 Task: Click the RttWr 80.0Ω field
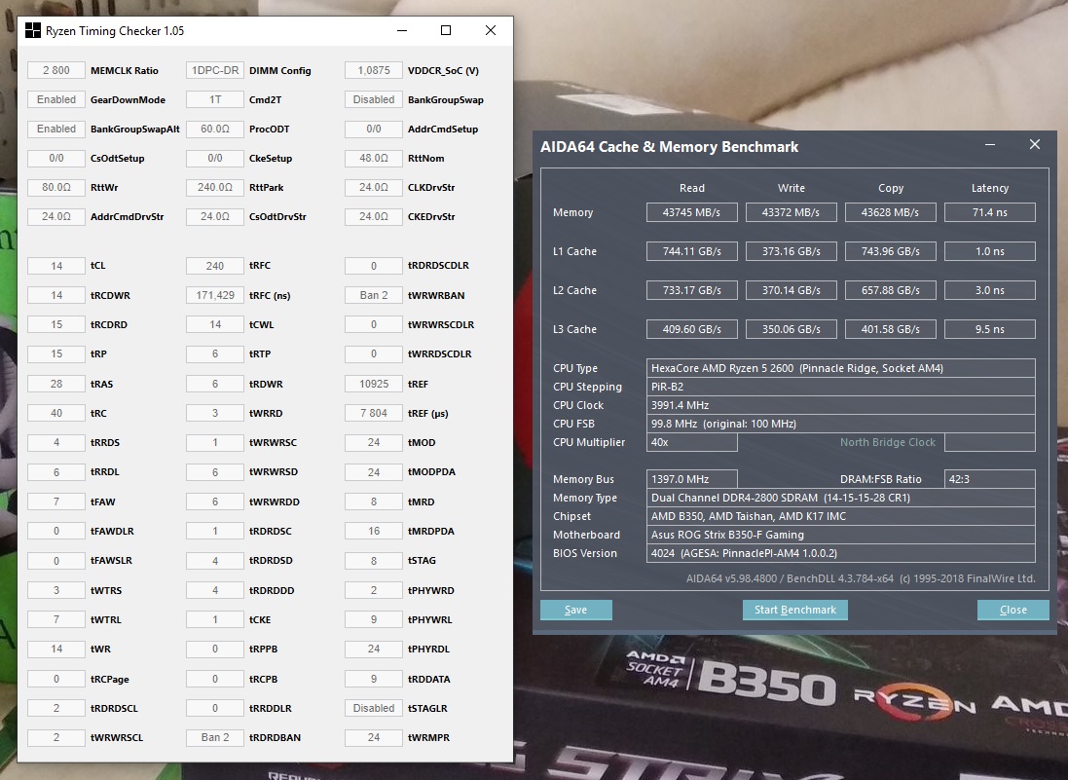[x=56, y=187]
